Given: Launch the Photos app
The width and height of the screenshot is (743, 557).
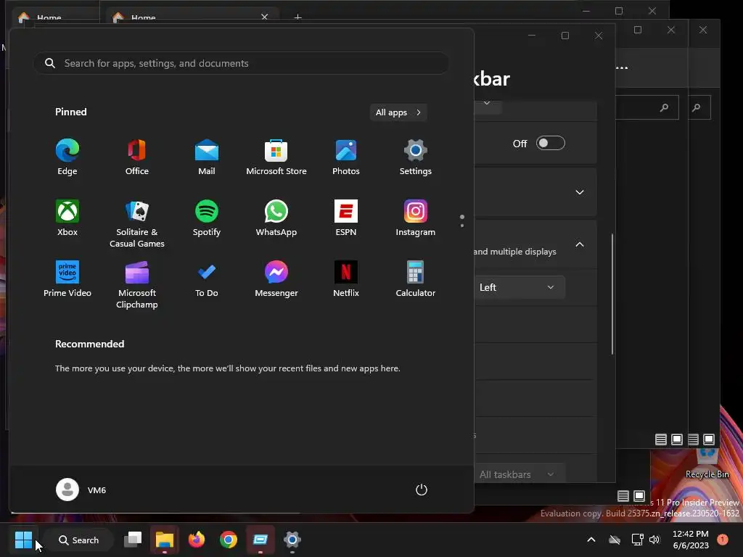Looking at the screenshot, I should point(346,157).
